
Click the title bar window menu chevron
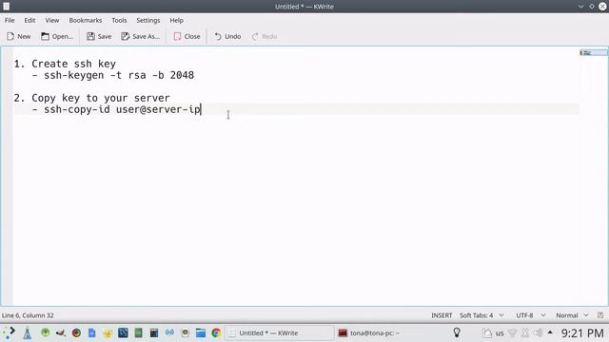click(x=580, y=7)
